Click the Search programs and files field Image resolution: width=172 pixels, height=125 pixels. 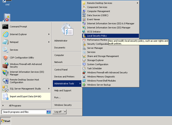point(24,112)
